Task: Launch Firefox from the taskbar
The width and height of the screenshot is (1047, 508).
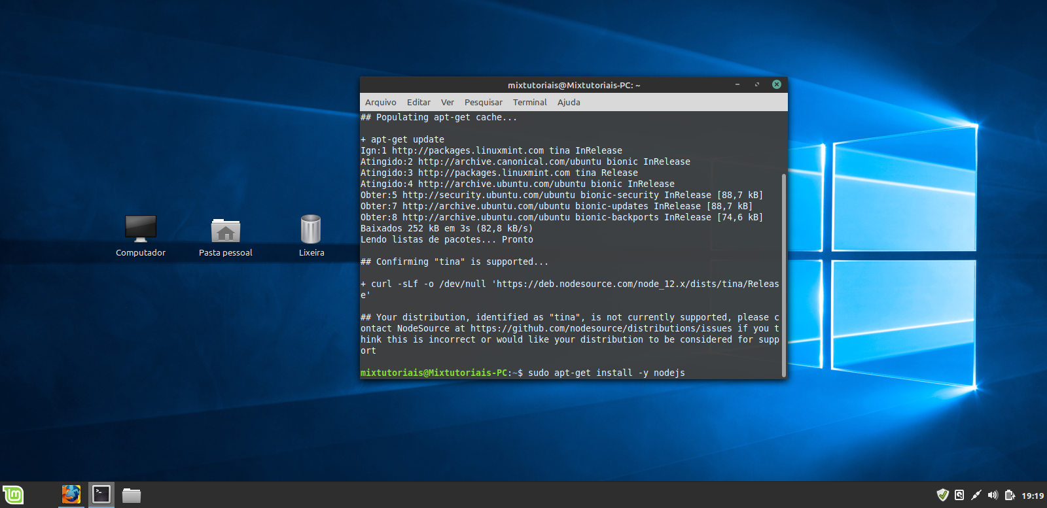Action: [x=71, y=495]
